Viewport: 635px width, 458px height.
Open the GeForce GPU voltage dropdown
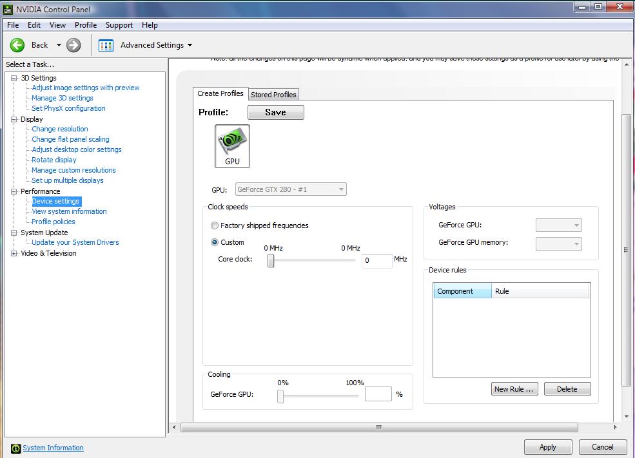point(558,225)
